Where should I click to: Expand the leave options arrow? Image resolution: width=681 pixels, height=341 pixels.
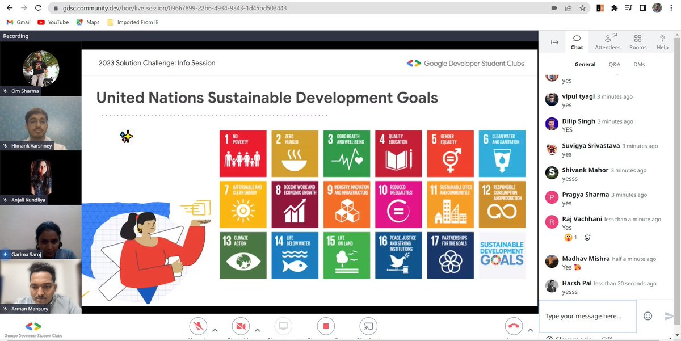pos(530,329)
